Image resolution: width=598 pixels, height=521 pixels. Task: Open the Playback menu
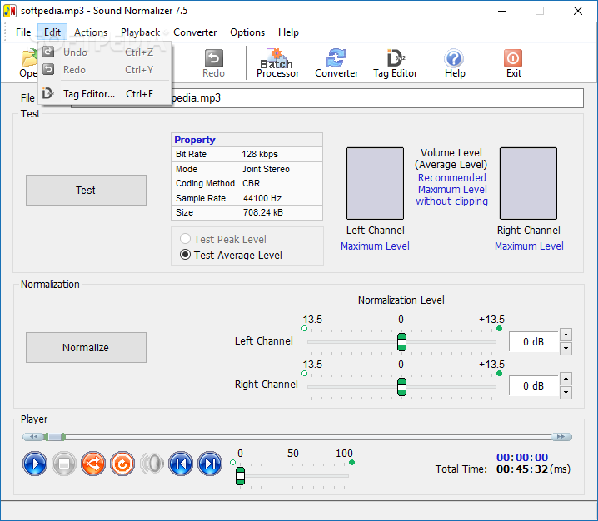pos(141,32)
